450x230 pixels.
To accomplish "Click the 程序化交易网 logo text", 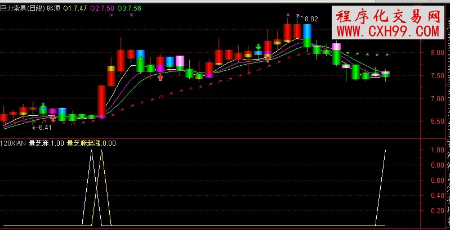I will click(388, 16).
